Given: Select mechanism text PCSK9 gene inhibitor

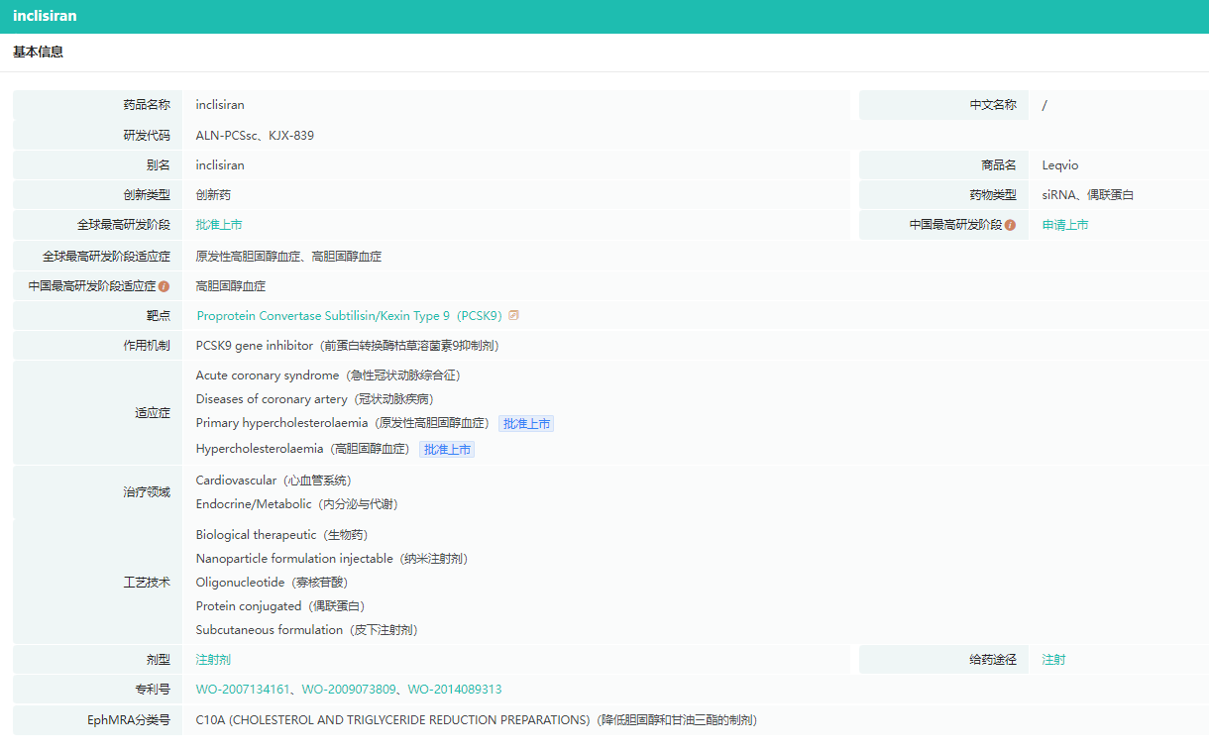Looking at the screenshot, I should coord(255,346).
